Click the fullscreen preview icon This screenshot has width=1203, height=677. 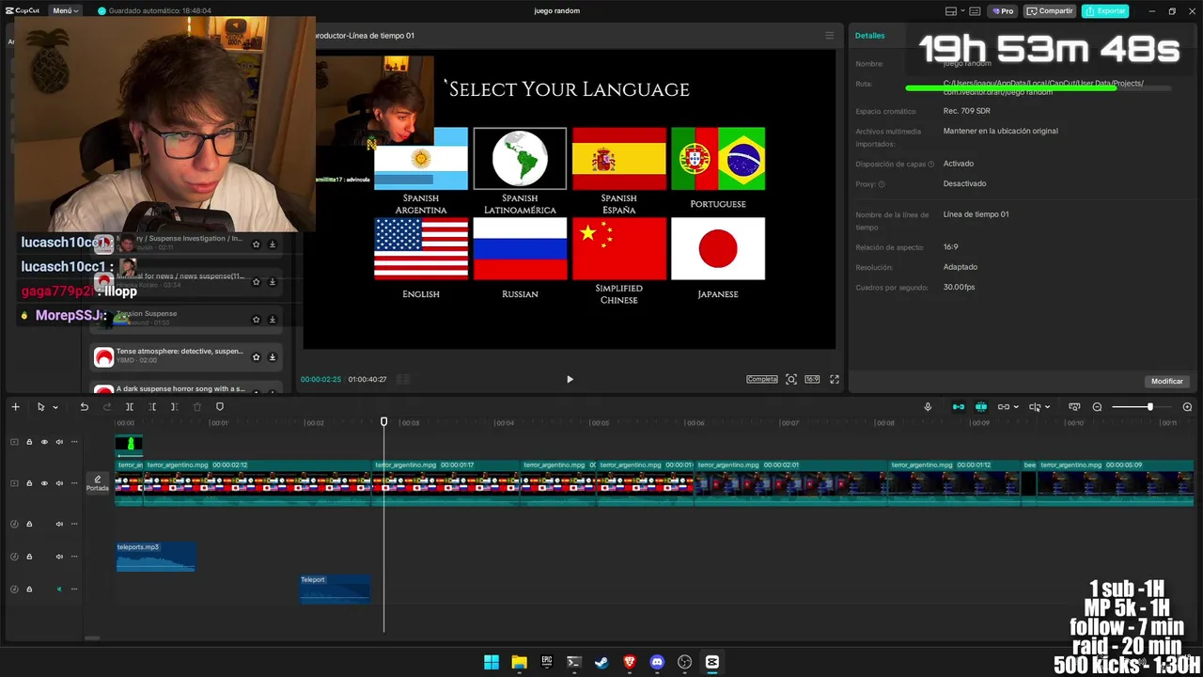835,379
